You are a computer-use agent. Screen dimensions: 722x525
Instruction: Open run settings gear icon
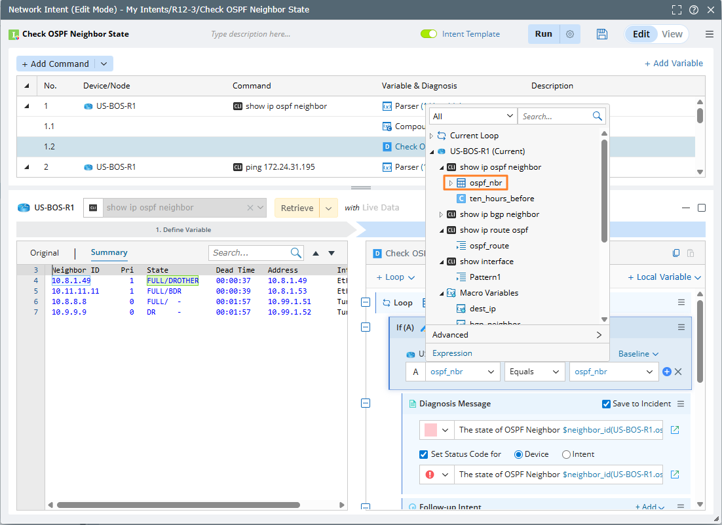570,34
